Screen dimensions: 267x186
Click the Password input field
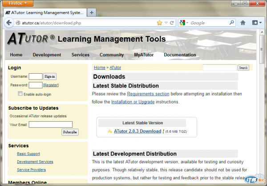36,85
